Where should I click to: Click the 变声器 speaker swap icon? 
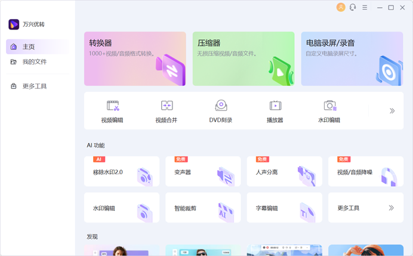[226, 177]
